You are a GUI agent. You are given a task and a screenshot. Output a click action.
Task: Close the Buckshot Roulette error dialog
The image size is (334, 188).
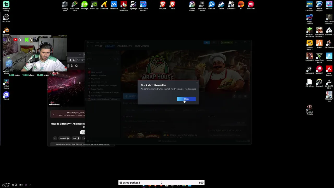pos(186,99)
